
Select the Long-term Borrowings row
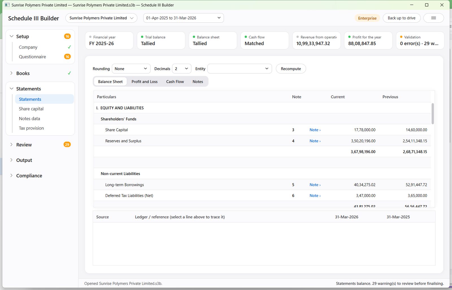coord(262,185)
